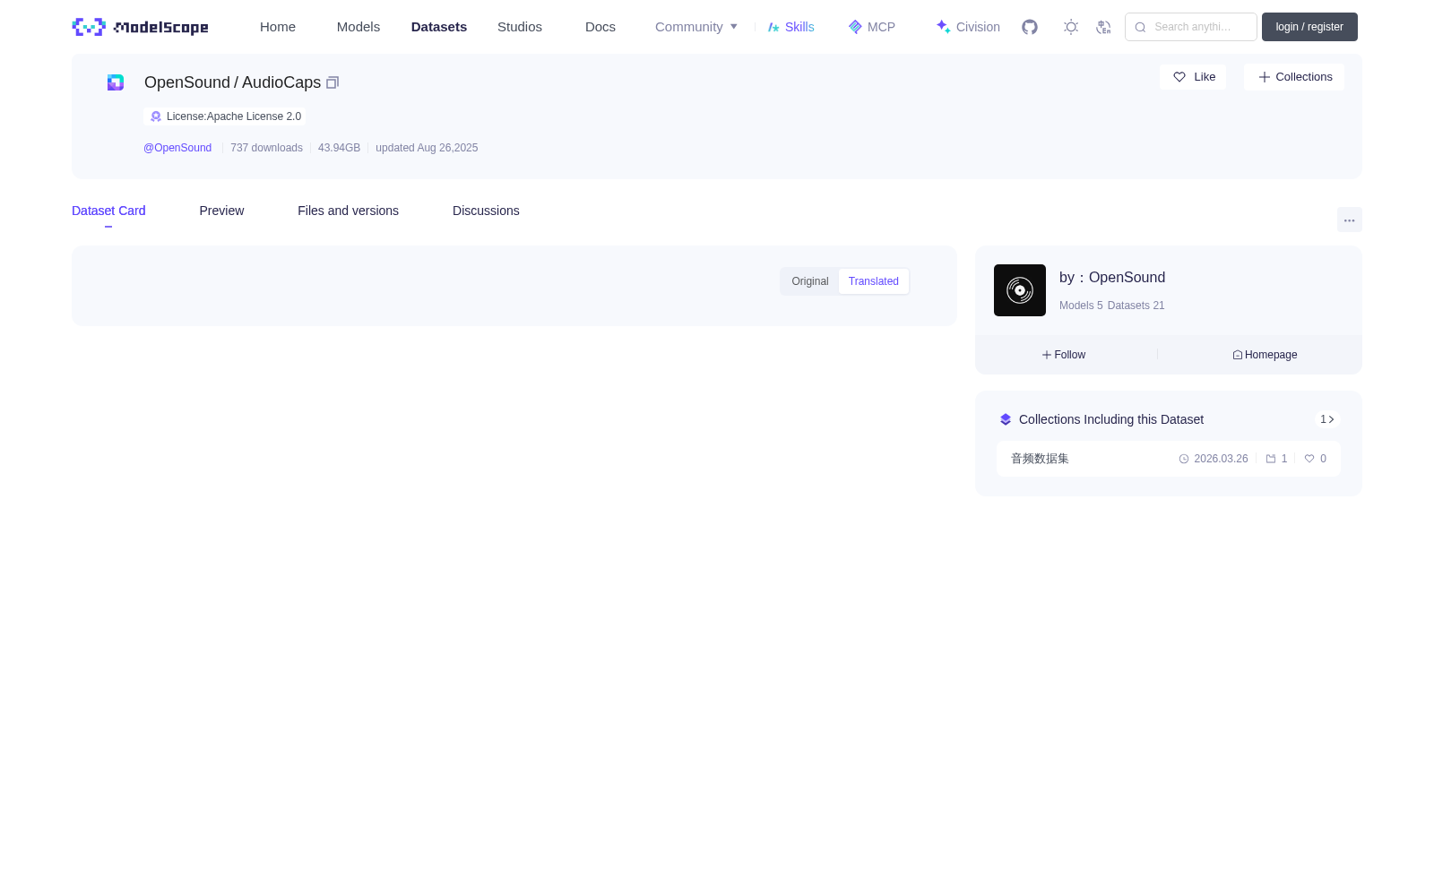This screenshot has width=1434, height=896.
Task: Open the three-dots more options menu
Action: coord(1349,220)
